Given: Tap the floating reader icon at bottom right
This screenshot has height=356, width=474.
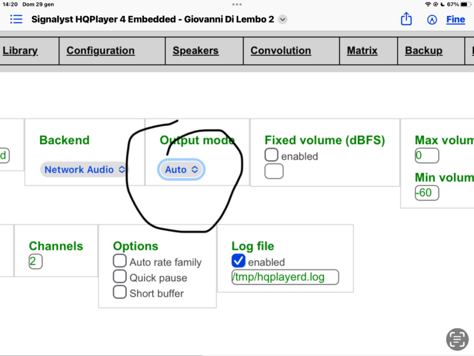Looking at the screenshot, I should 457,339.
